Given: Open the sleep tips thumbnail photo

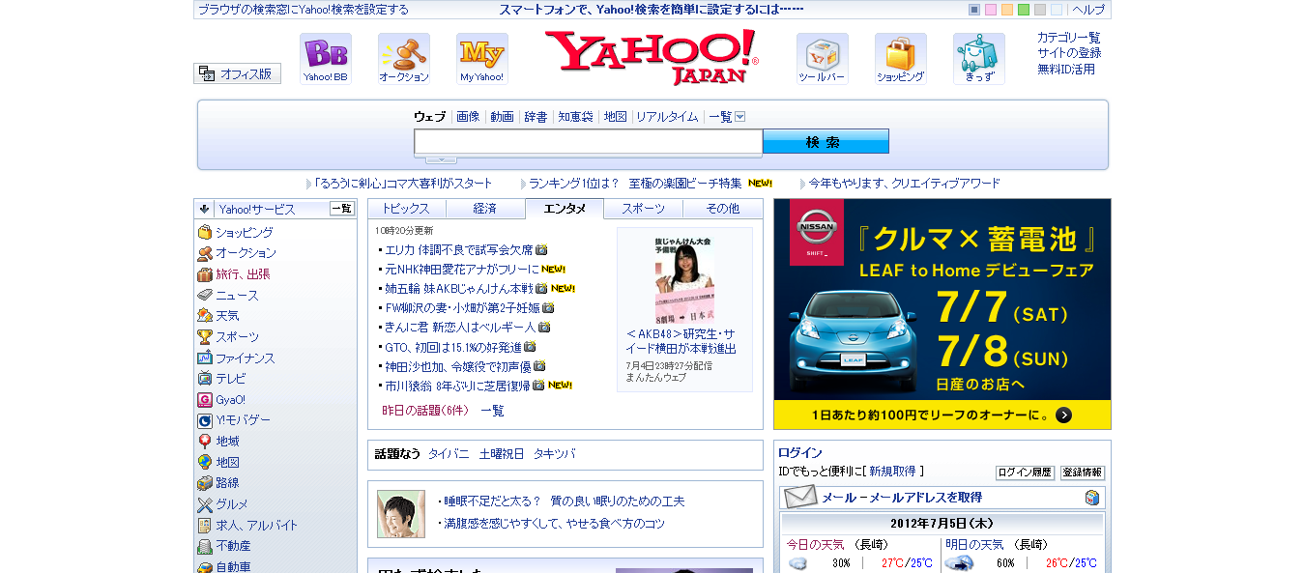Looking at the screenshot, I should coord(401,514).
